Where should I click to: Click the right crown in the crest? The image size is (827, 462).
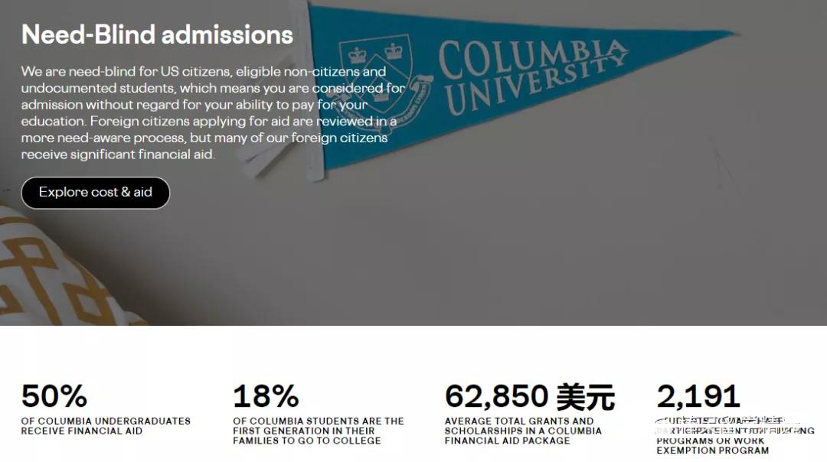[x=394, y=51]
